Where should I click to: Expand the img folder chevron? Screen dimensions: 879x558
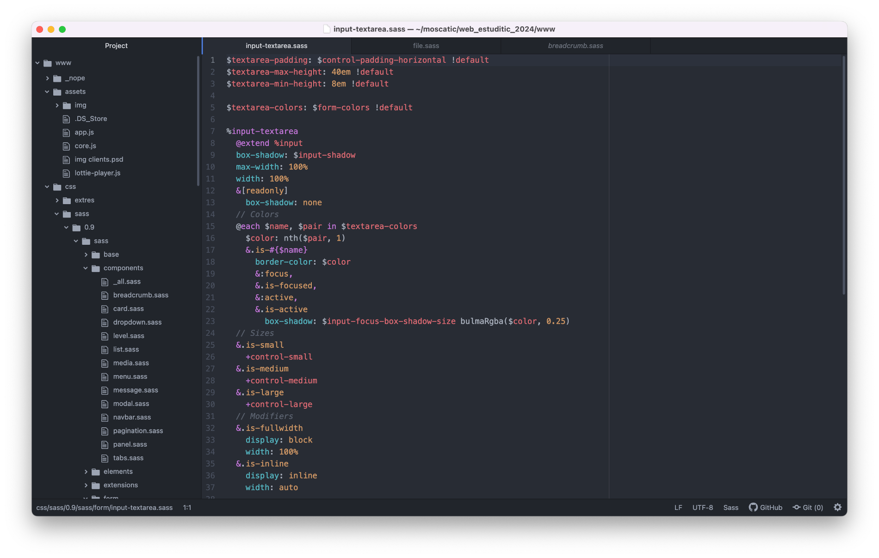[57, 105]
